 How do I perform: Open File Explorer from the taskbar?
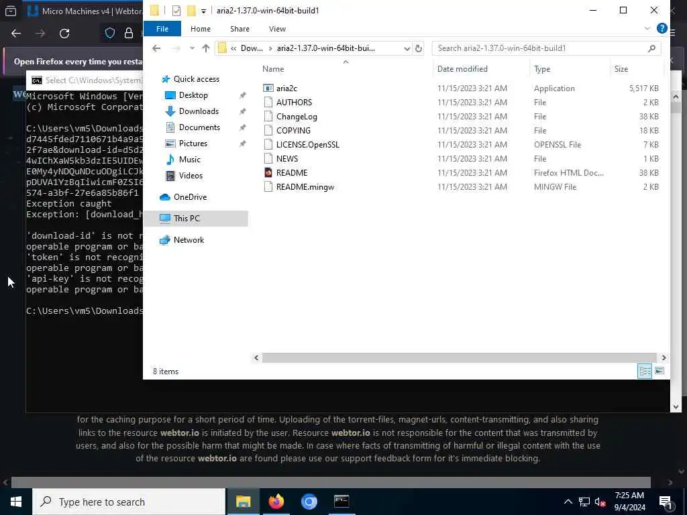(x=243, y=502)
